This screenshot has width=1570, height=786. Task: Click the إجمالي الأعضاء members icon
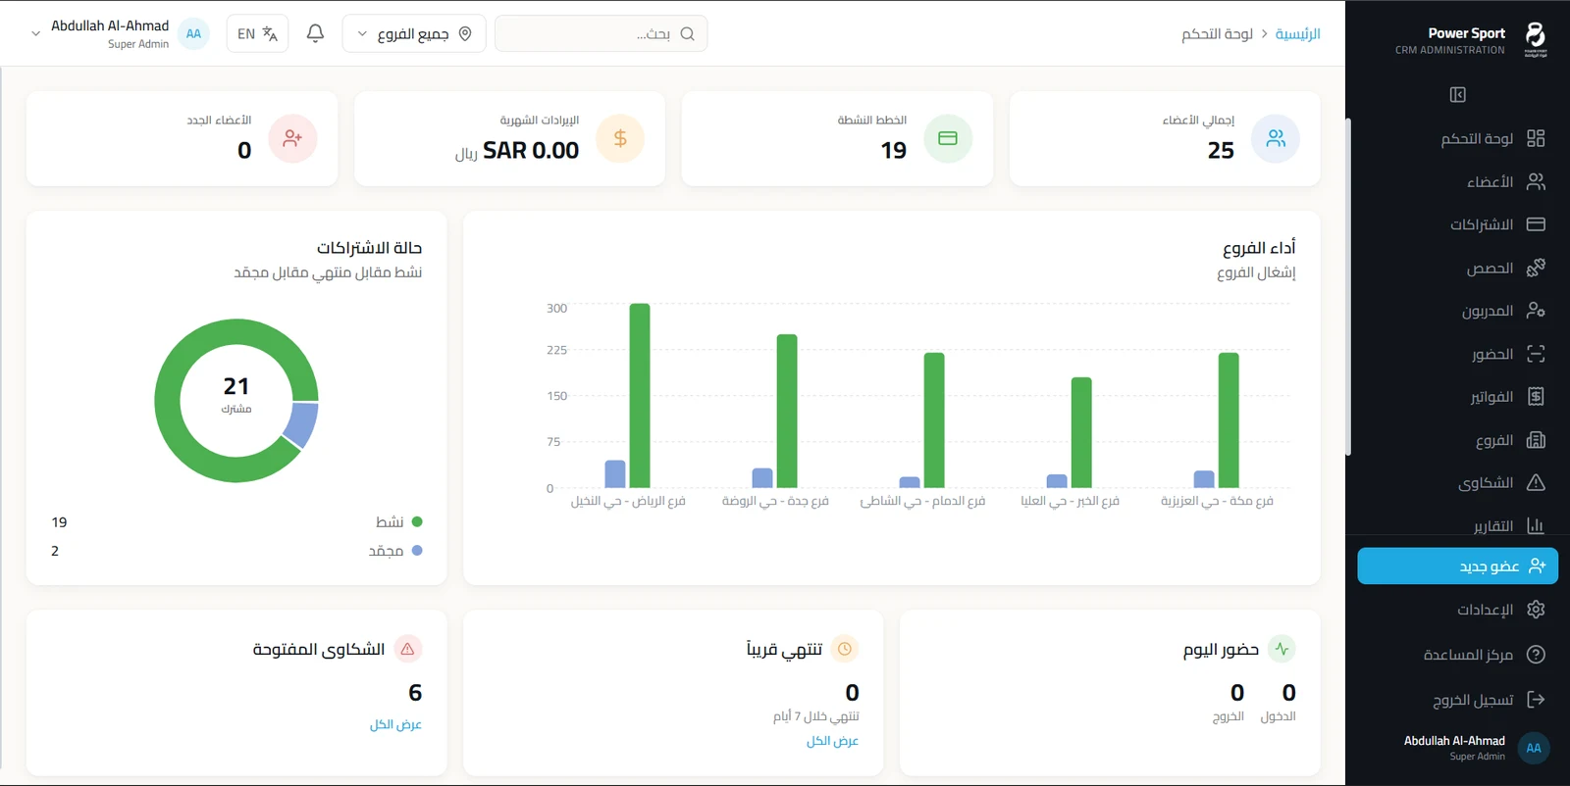coord(1276,138)
